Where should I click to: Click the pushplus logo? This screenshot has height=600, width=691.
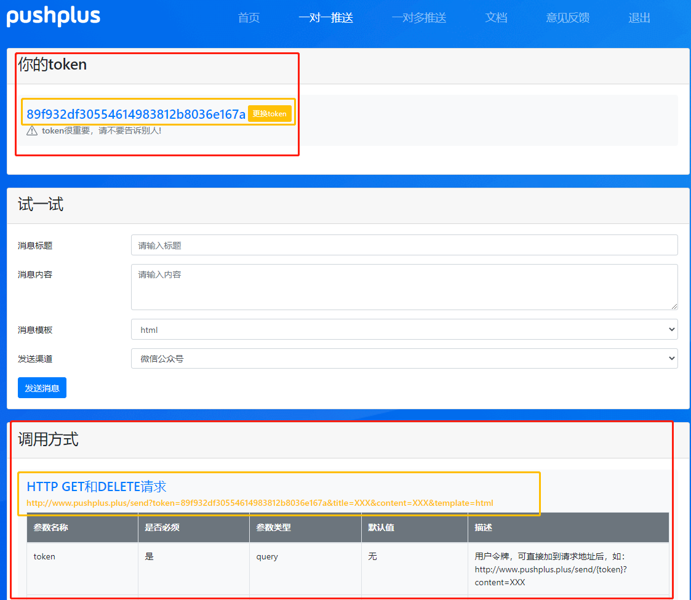tap(52, 17)
